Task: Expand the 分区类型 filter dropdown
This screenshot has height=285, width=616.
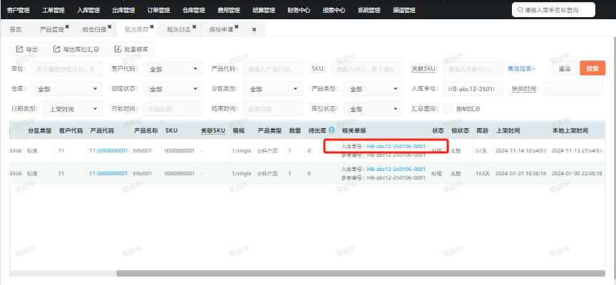Action: [273, 89]
